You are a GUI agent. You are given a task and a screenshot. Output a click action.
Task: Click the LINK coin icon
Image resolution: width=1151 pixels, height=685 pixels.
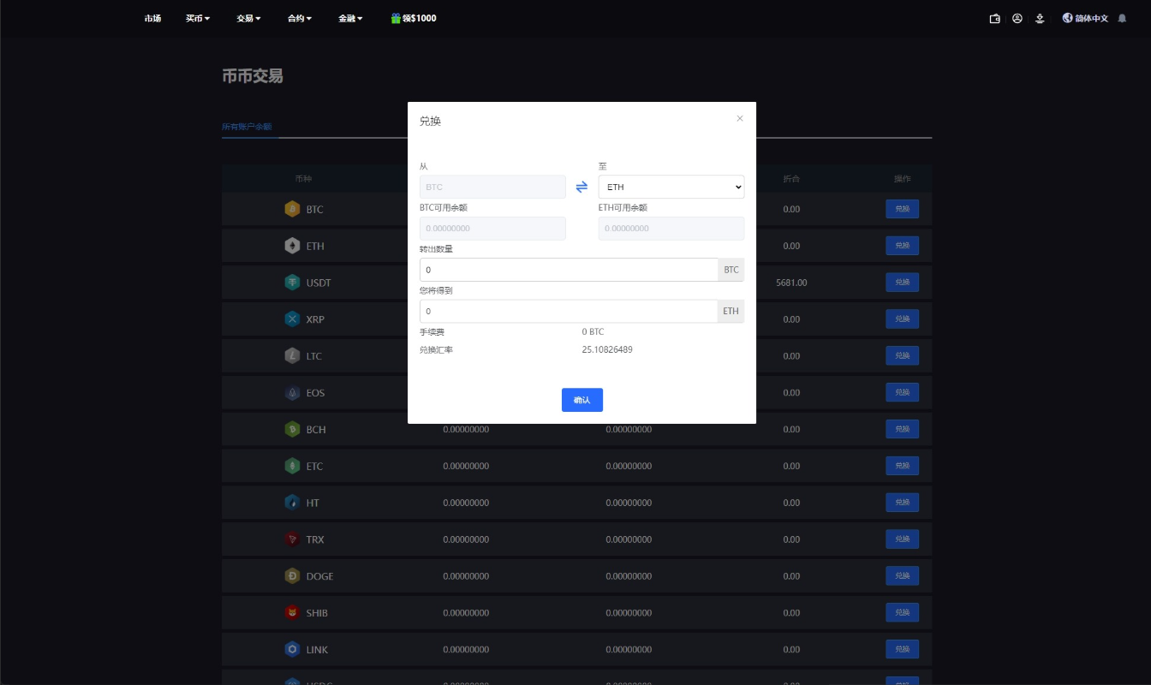tap(292, 650)
